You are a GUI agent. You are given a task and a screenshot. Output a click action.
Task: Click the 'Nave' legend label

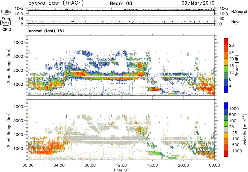pyautogui.click(x=236, y=21)
